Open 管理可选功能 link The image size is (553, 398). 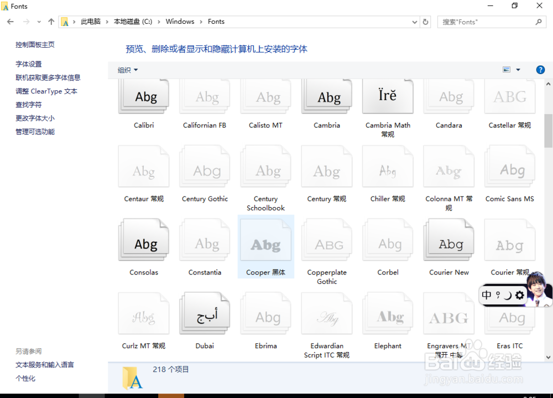pyautogui.click(x=35, y=132)
